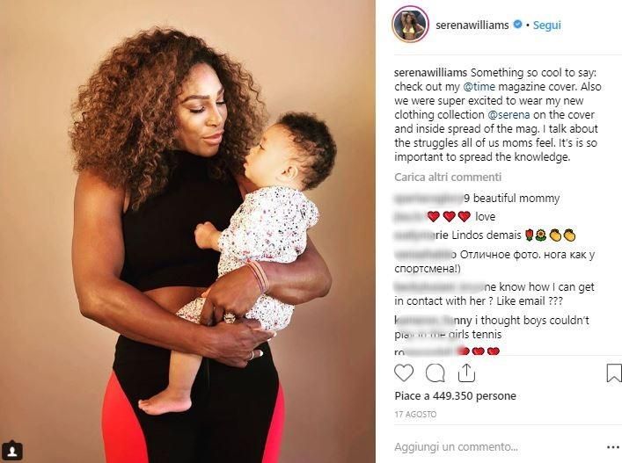
Task: Share the post with the upload arrow icon
Action: [x=466, y=373]
